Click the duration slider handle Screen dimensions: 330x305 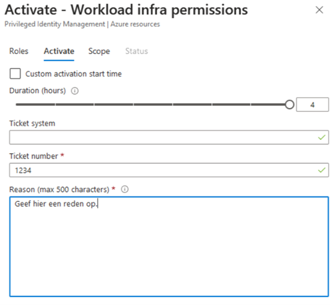289,105
